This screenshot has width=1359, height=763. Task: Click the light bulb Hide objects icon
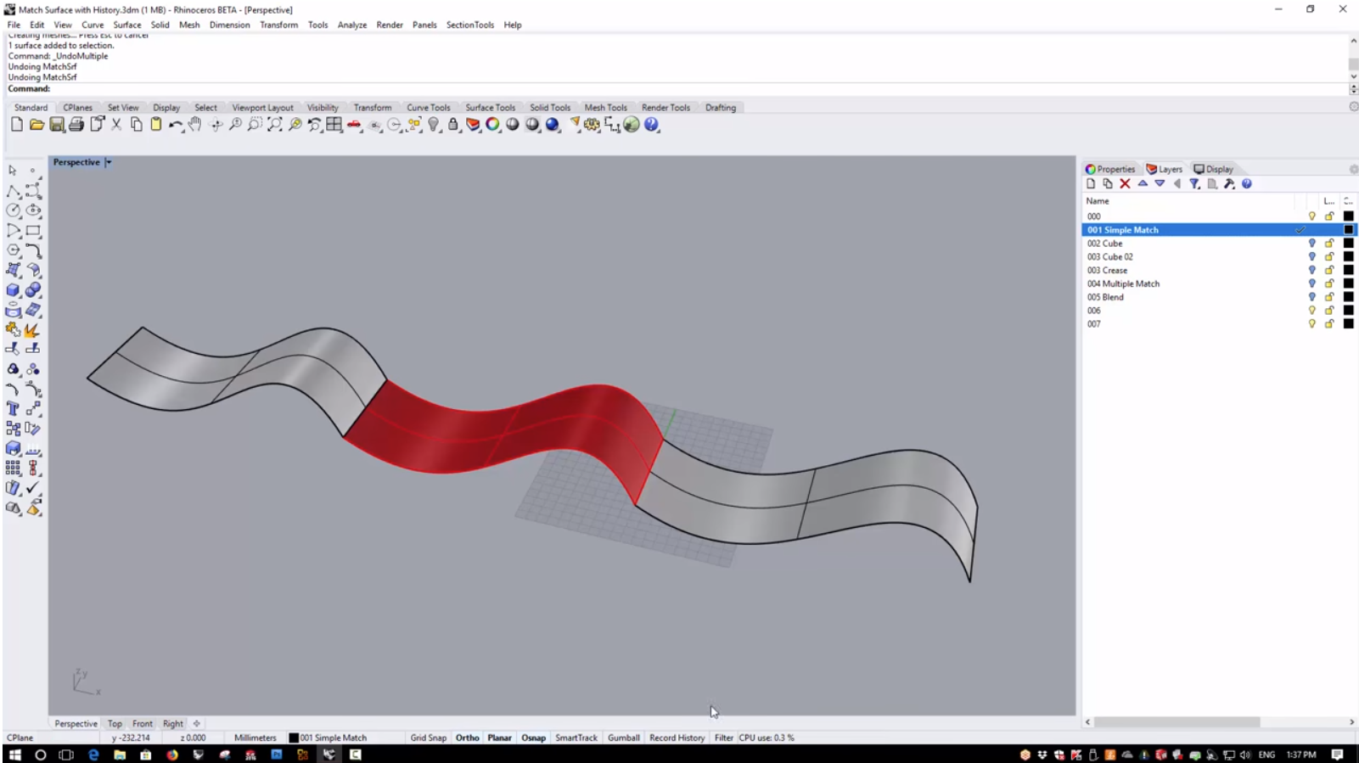(434, 125)
